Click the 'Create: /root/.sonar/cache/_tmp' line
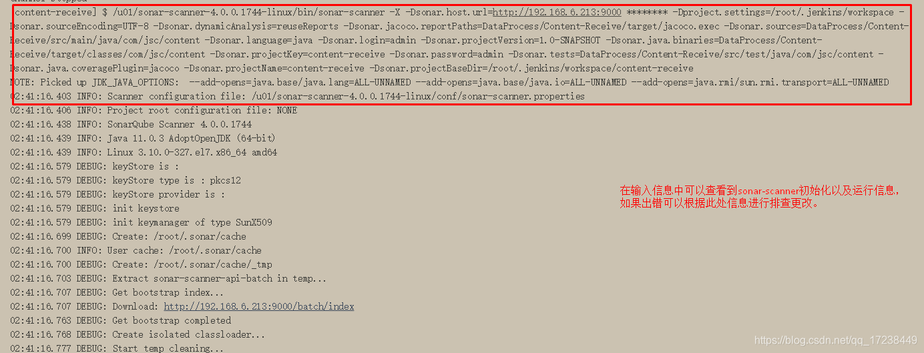 (x=141, y=264)
